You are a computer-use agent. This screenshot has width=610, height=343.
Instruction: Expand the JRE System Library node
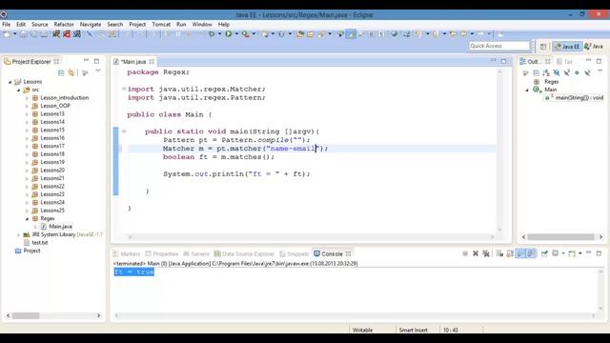18,234
